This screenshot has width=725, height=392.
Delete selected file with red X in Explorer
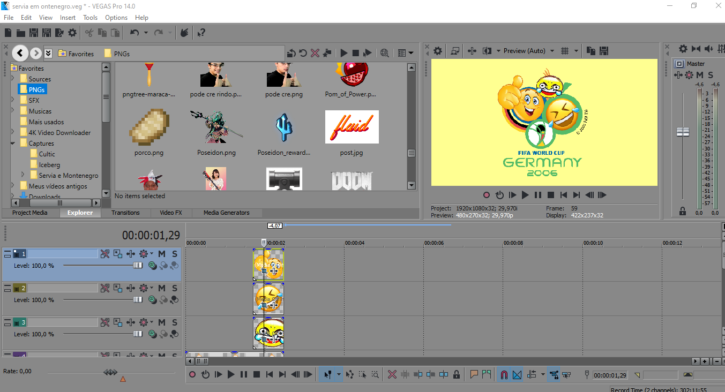pyautogui.click(x=315, y=53)
